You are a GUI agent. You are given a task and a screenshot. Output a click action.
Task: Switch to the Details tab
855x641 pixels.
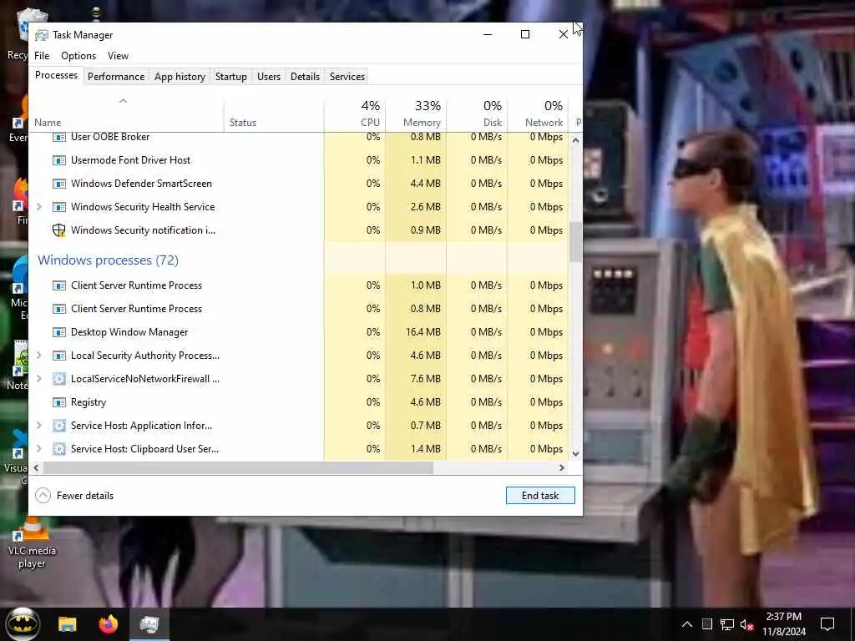[305, 77]
